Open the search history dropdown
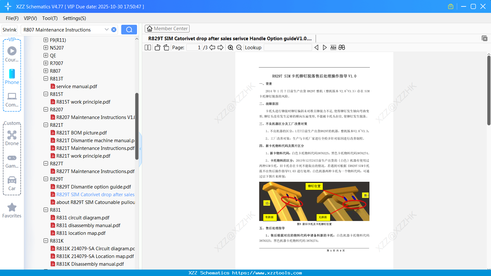This screenshot has width=491, height=276. point(107,30)
